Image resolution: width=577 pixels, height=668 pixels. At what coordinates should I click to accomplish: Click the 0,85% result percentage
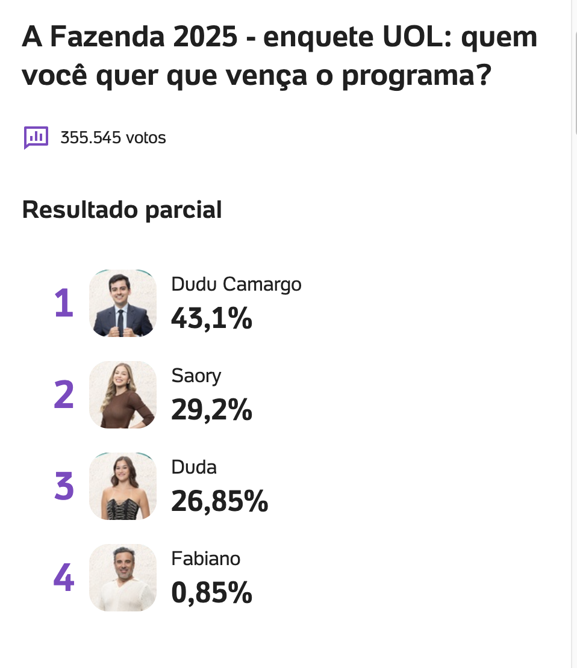(211, 593)
